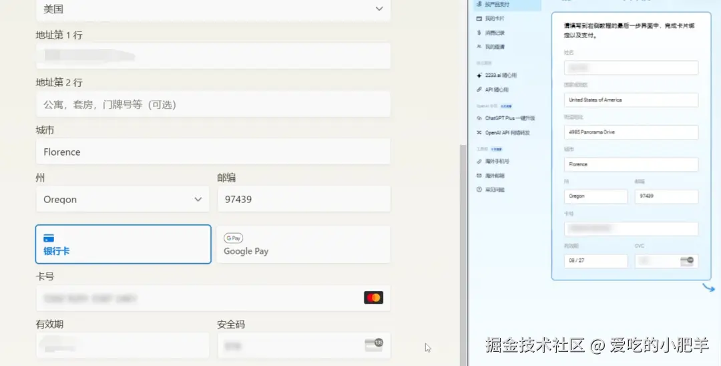Click the 有效期 expiry field in checkout form
The image size is (721, 366).
point(122,346)
